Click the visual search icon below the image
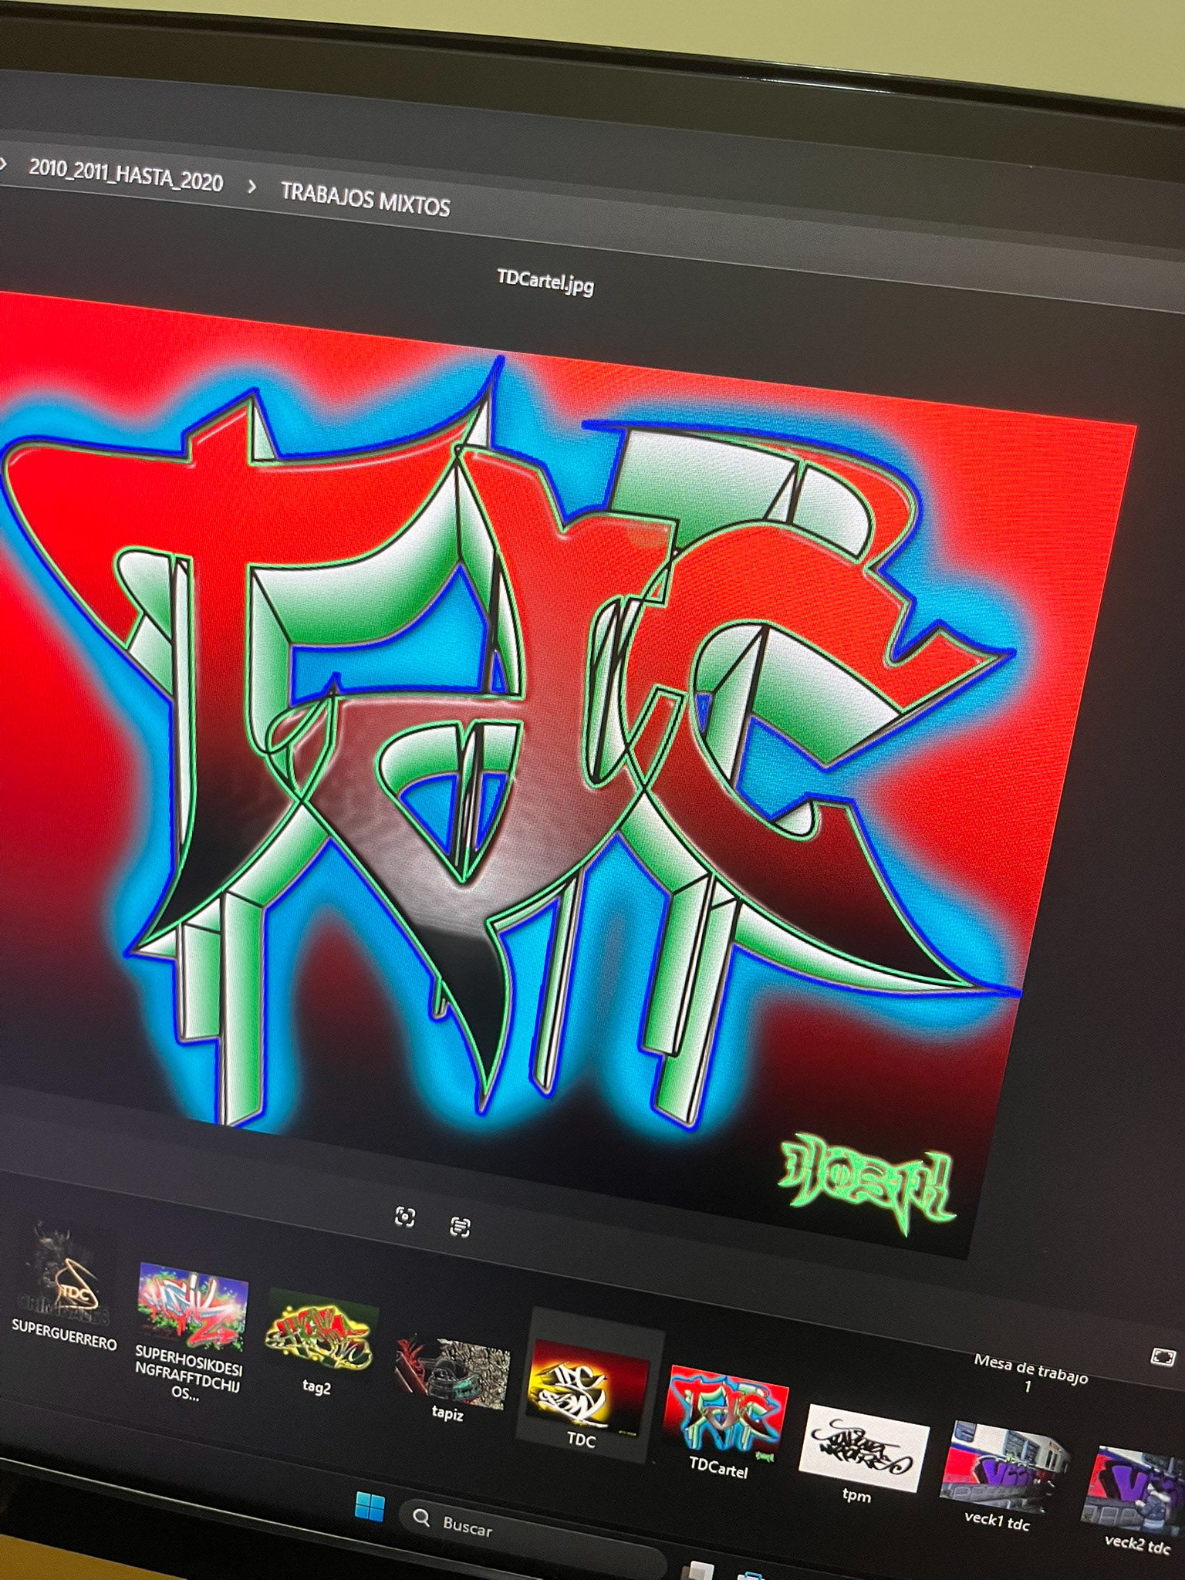Image resolution: width=1185 pixels, height=1580 pixels. click(405, 1217)
